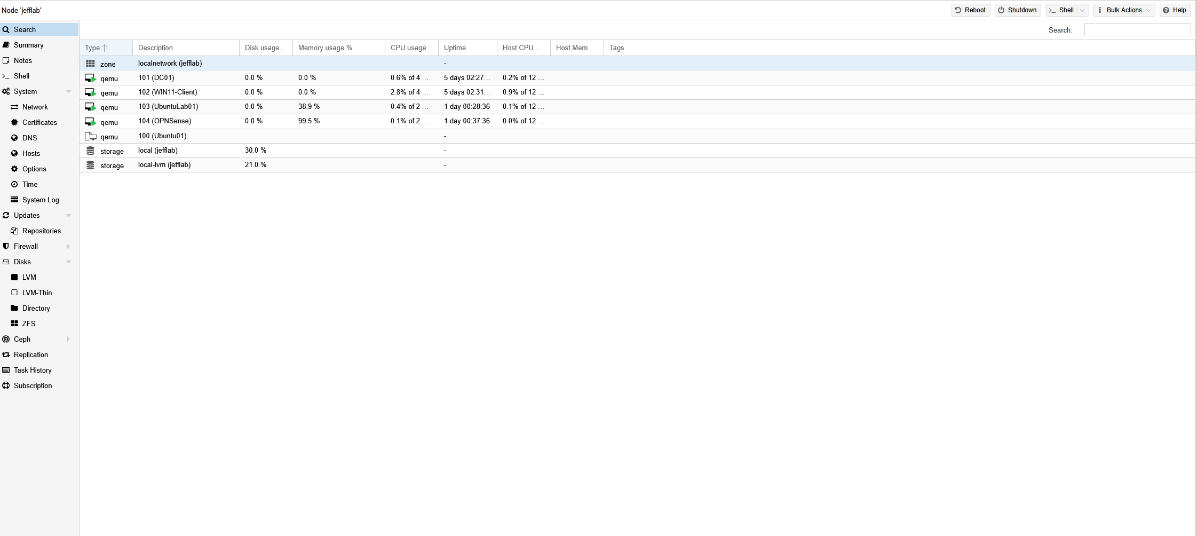
Task: Click the Options gear icon
Action: tap(14, 169)
